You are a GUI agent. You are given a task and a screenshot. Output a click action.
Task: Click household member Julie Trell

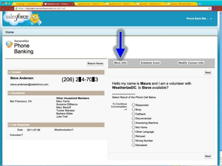[x=62, y=117]
